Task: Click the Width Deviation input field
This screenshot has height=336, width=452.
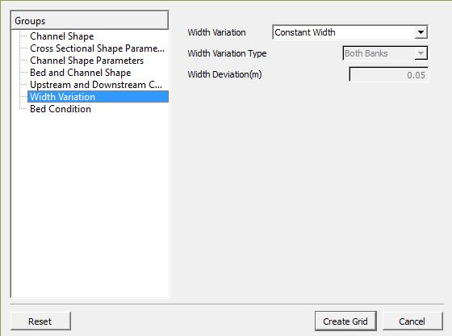Action: click(388, 74)
